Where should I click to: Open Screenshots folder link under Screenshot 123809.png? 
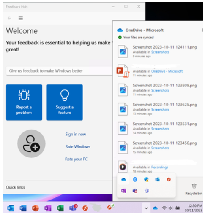160,90
